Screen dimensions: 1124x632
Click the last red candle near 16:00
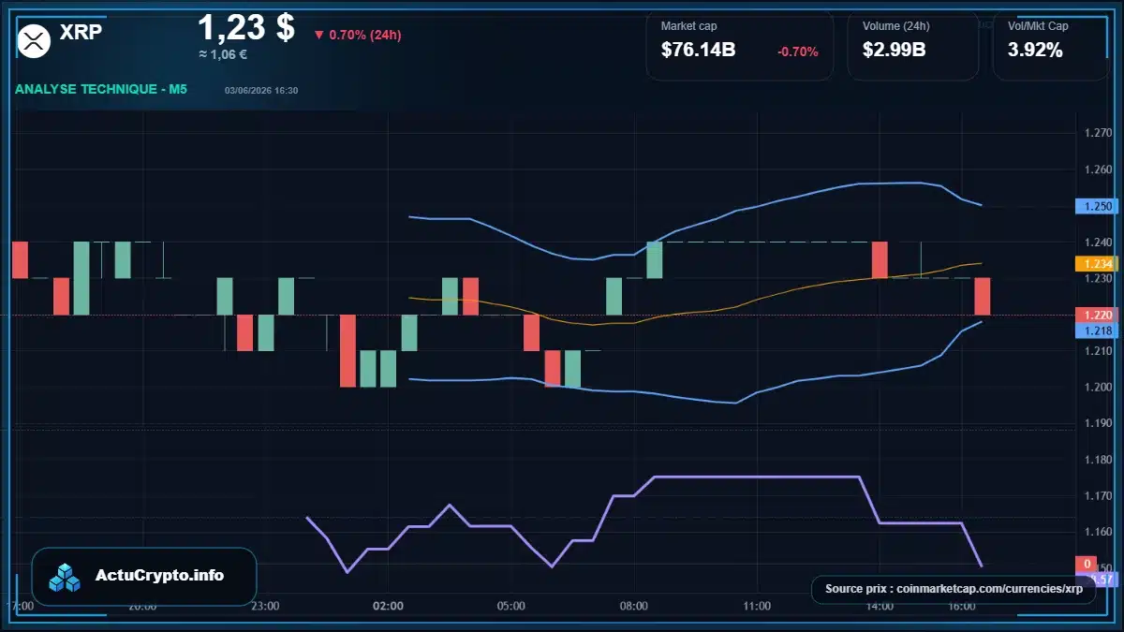point(983,296)
